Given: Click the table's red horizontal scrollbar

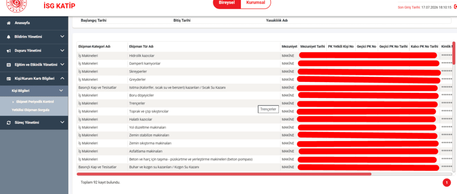Looking at the screenshot, I should pos(224,174).
